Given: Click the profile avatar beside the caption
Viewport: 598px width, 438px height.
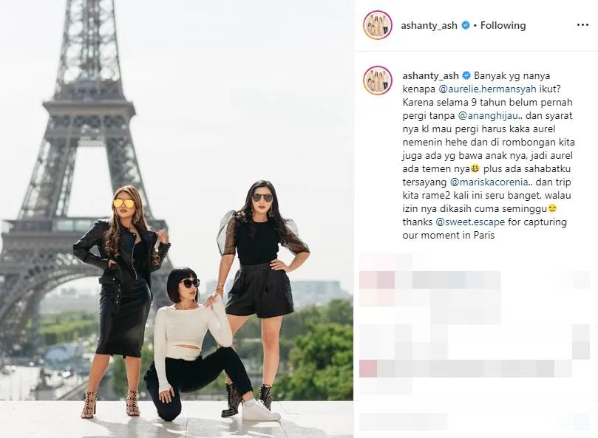Looking at the screenshot, I should click(378, 81).
